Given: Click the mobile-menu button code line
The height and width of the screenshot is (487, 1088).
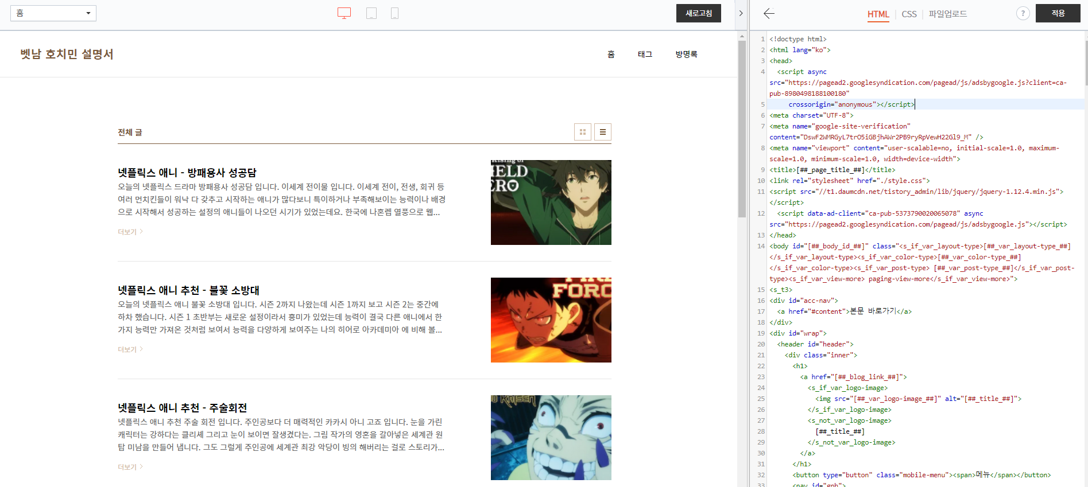Looking at the screenshot, I should coord(921,475).
